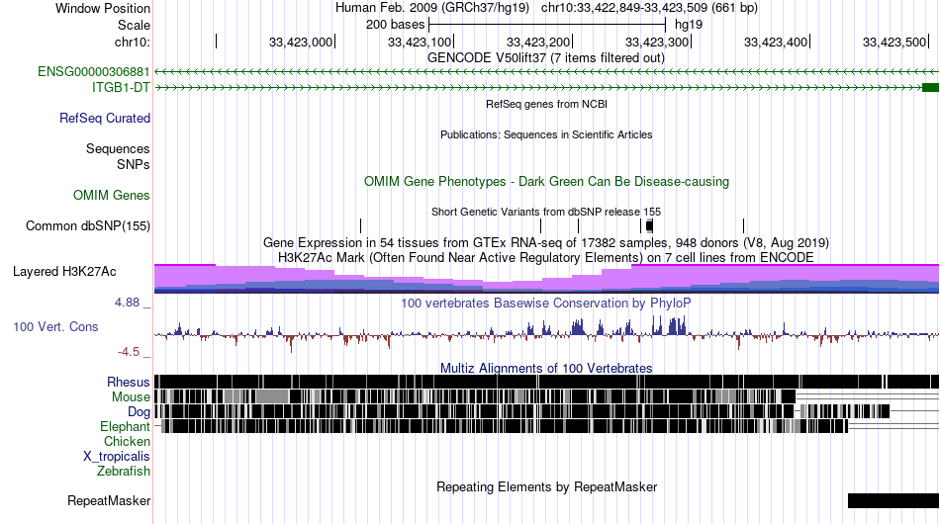Image resolution: width=940 pixels, height=524 pixels.
Task: Open the Layered H3K27Ac track label
Action: 64,271
